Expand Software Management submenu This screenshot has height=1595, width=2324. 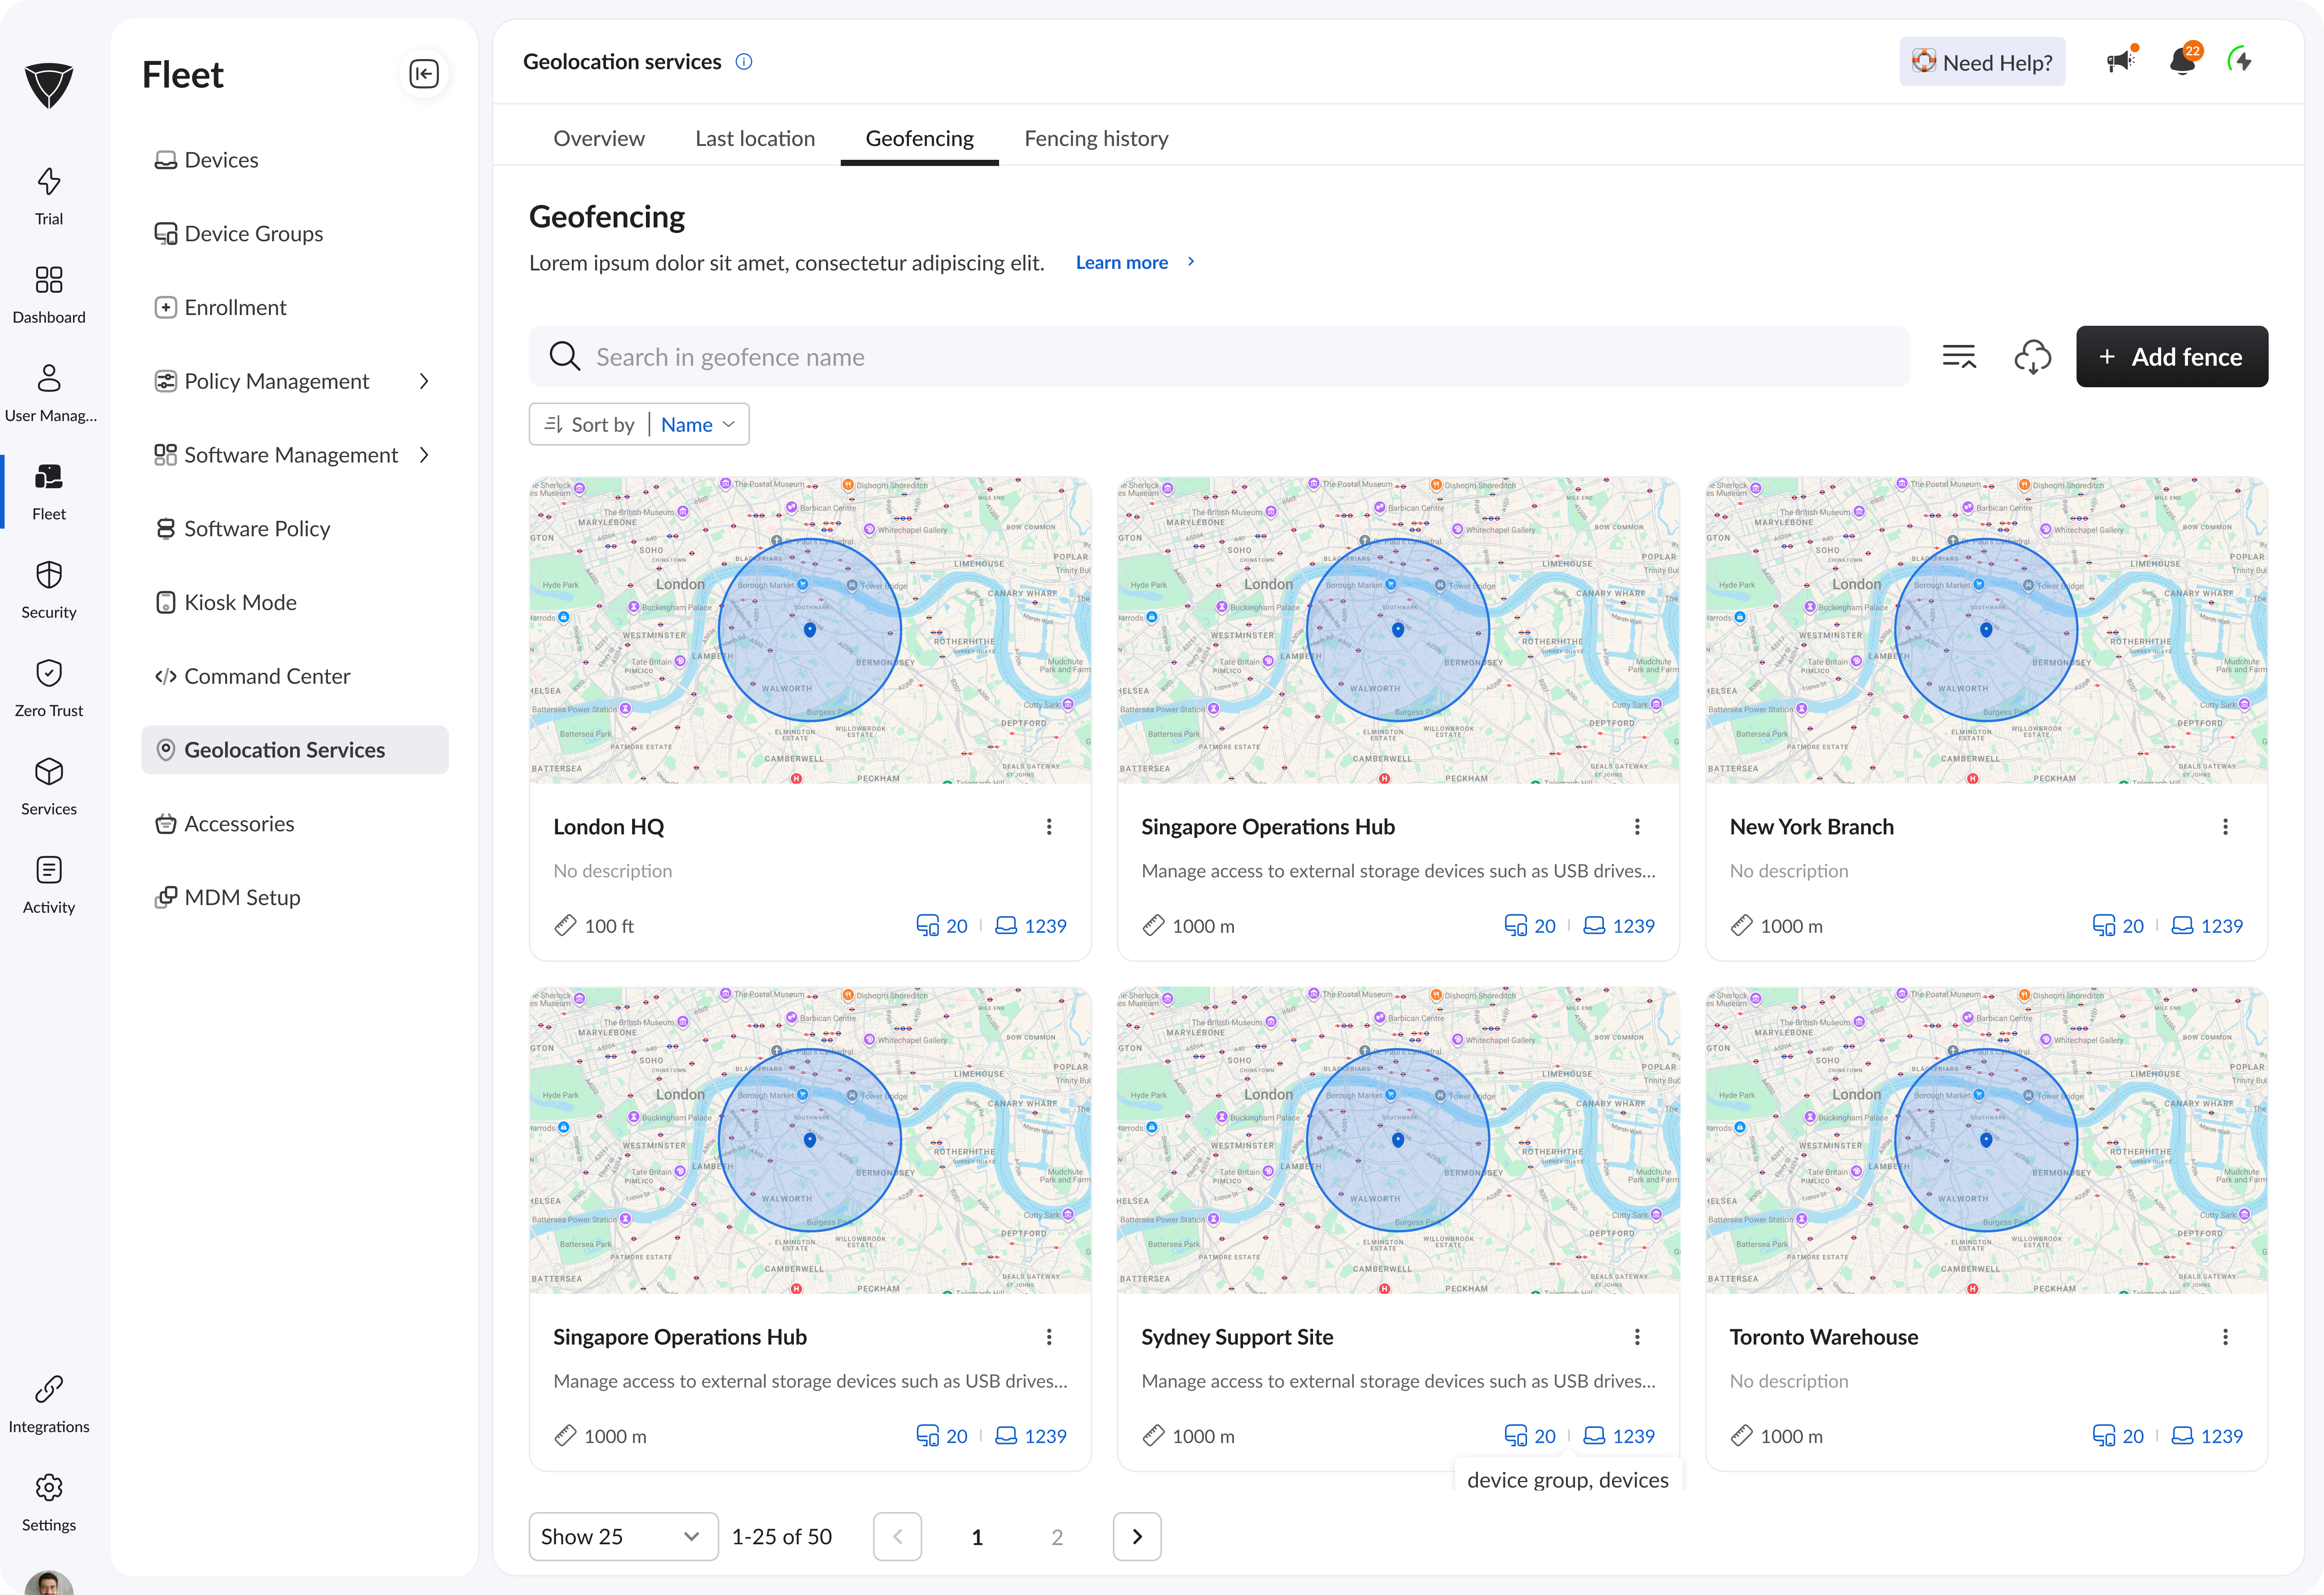pos(424,455)
